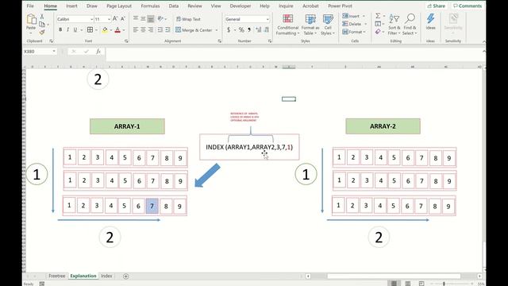Open the Index sheet tab
Viewport: 508px width, 286px height.
click(x=106, y=276)
